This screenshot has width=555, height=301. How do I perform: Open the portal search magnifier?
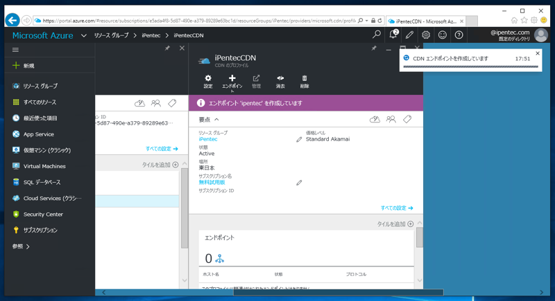click(377, 35)
